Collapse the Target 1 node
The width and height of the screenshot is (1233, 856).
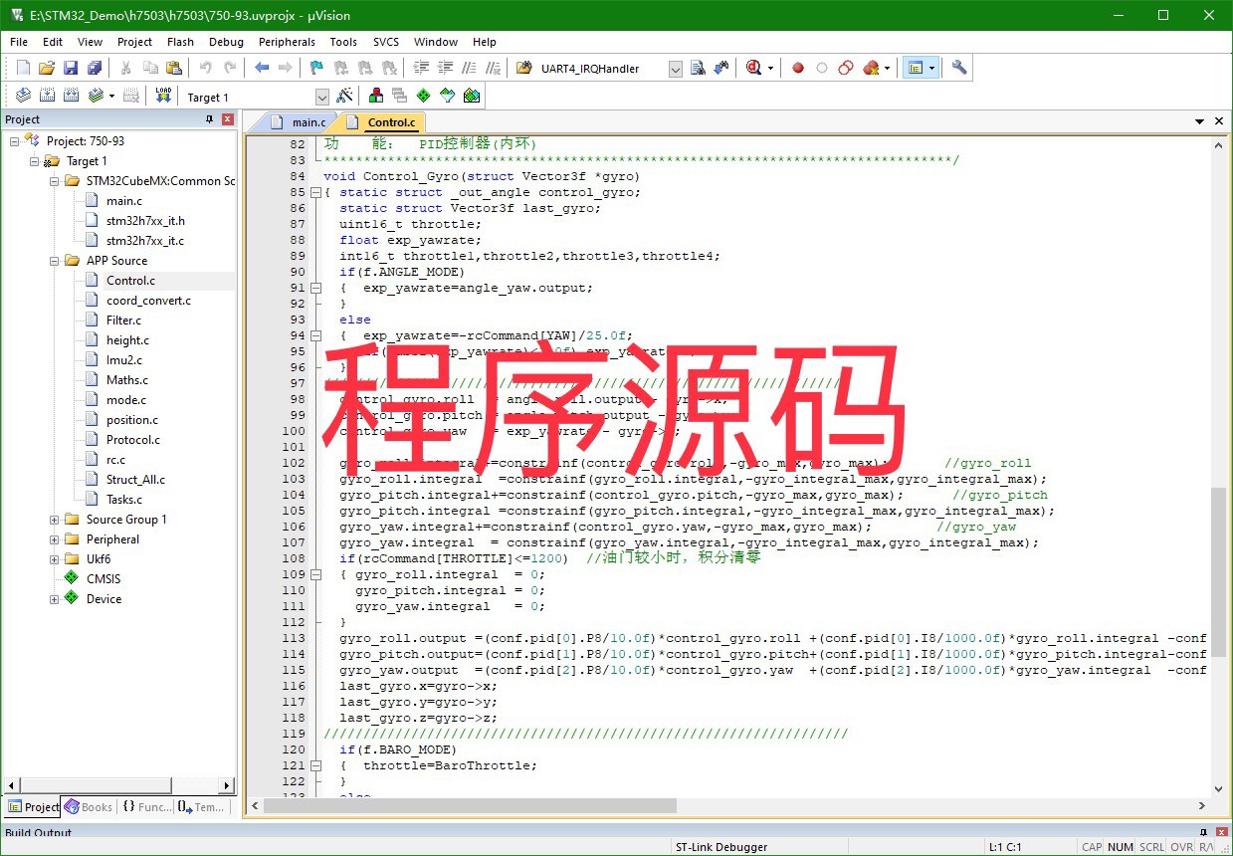[x=35, y=161]
